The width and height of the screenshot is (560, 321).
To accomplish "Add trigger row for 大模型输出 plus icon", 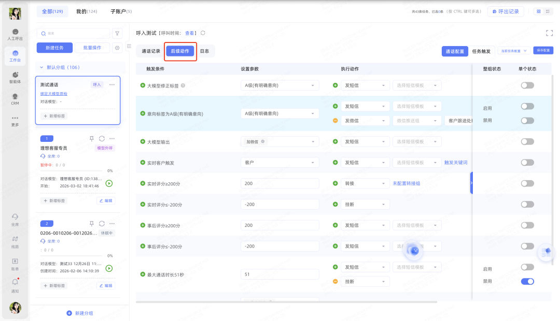I will coord(143,141).
